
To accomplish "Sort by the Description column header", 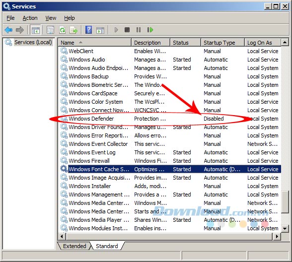I will click(x=150, y=43).
